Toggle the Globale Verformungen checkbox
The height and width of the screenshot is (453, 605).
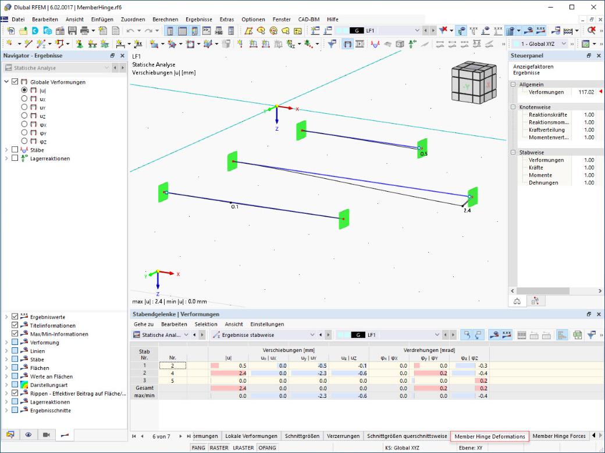pos(15,82)
